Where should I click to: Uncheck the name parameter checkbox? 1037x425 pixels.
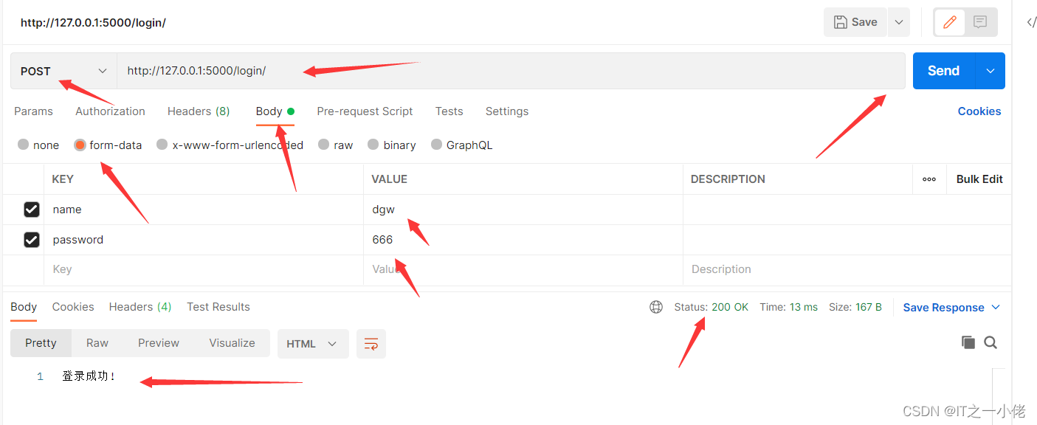pyautogui.click(x=32, y=210)
